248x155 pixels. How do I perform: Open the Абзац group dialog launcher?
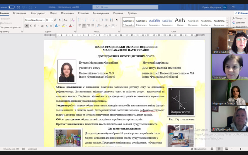[x=119, y=32]
